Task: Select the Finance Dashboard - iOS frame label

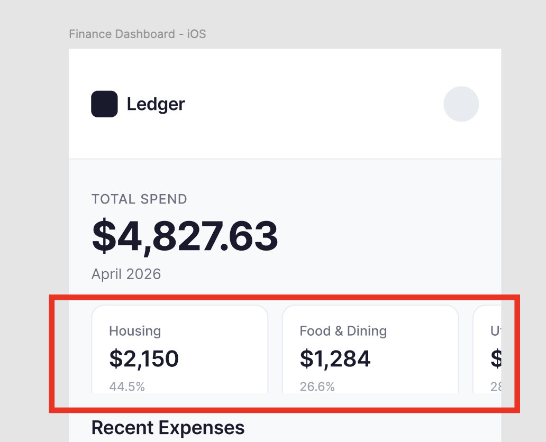Action: point(138,34)
